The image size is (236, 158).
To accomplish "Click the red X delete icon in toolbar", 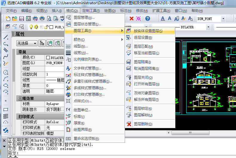I will coord(132,19).
